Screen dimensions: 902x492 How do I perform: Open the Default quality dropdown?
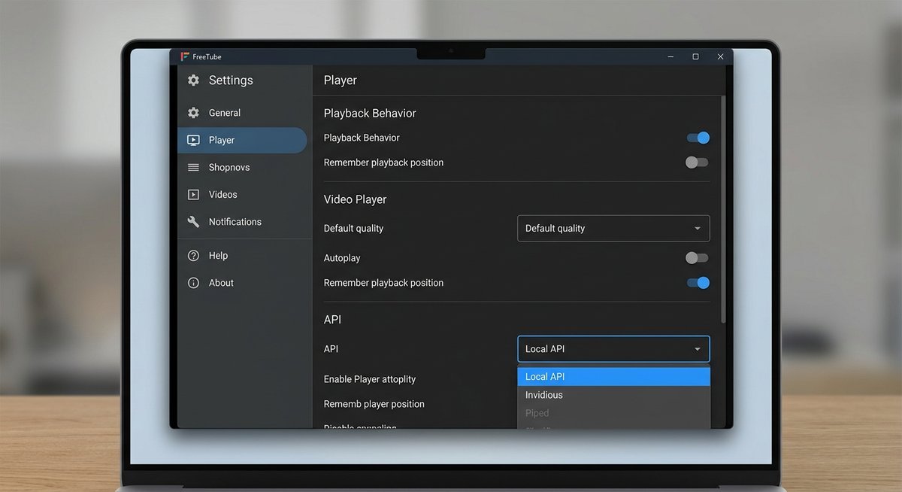613,228
